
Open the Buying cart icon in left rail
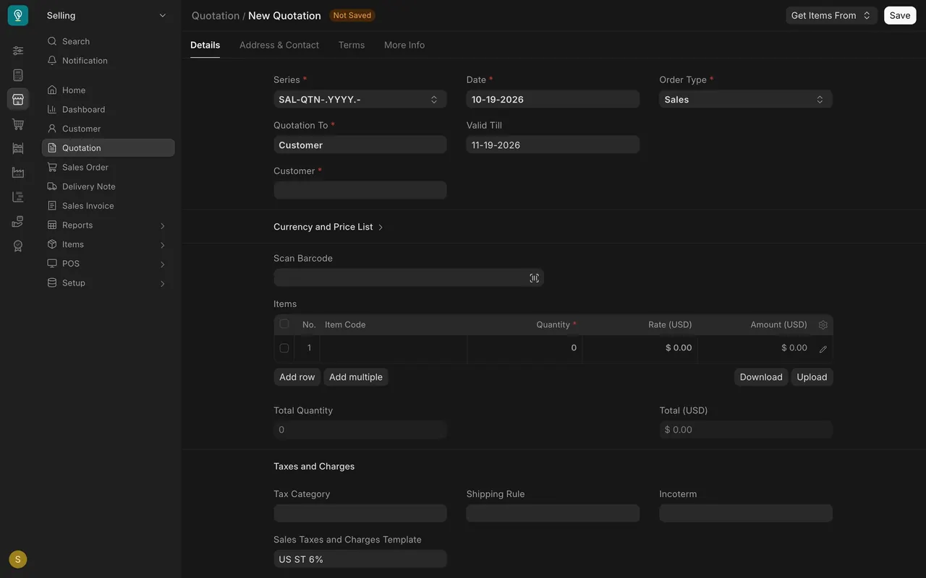pyautogui.click(x=18, y=124)
